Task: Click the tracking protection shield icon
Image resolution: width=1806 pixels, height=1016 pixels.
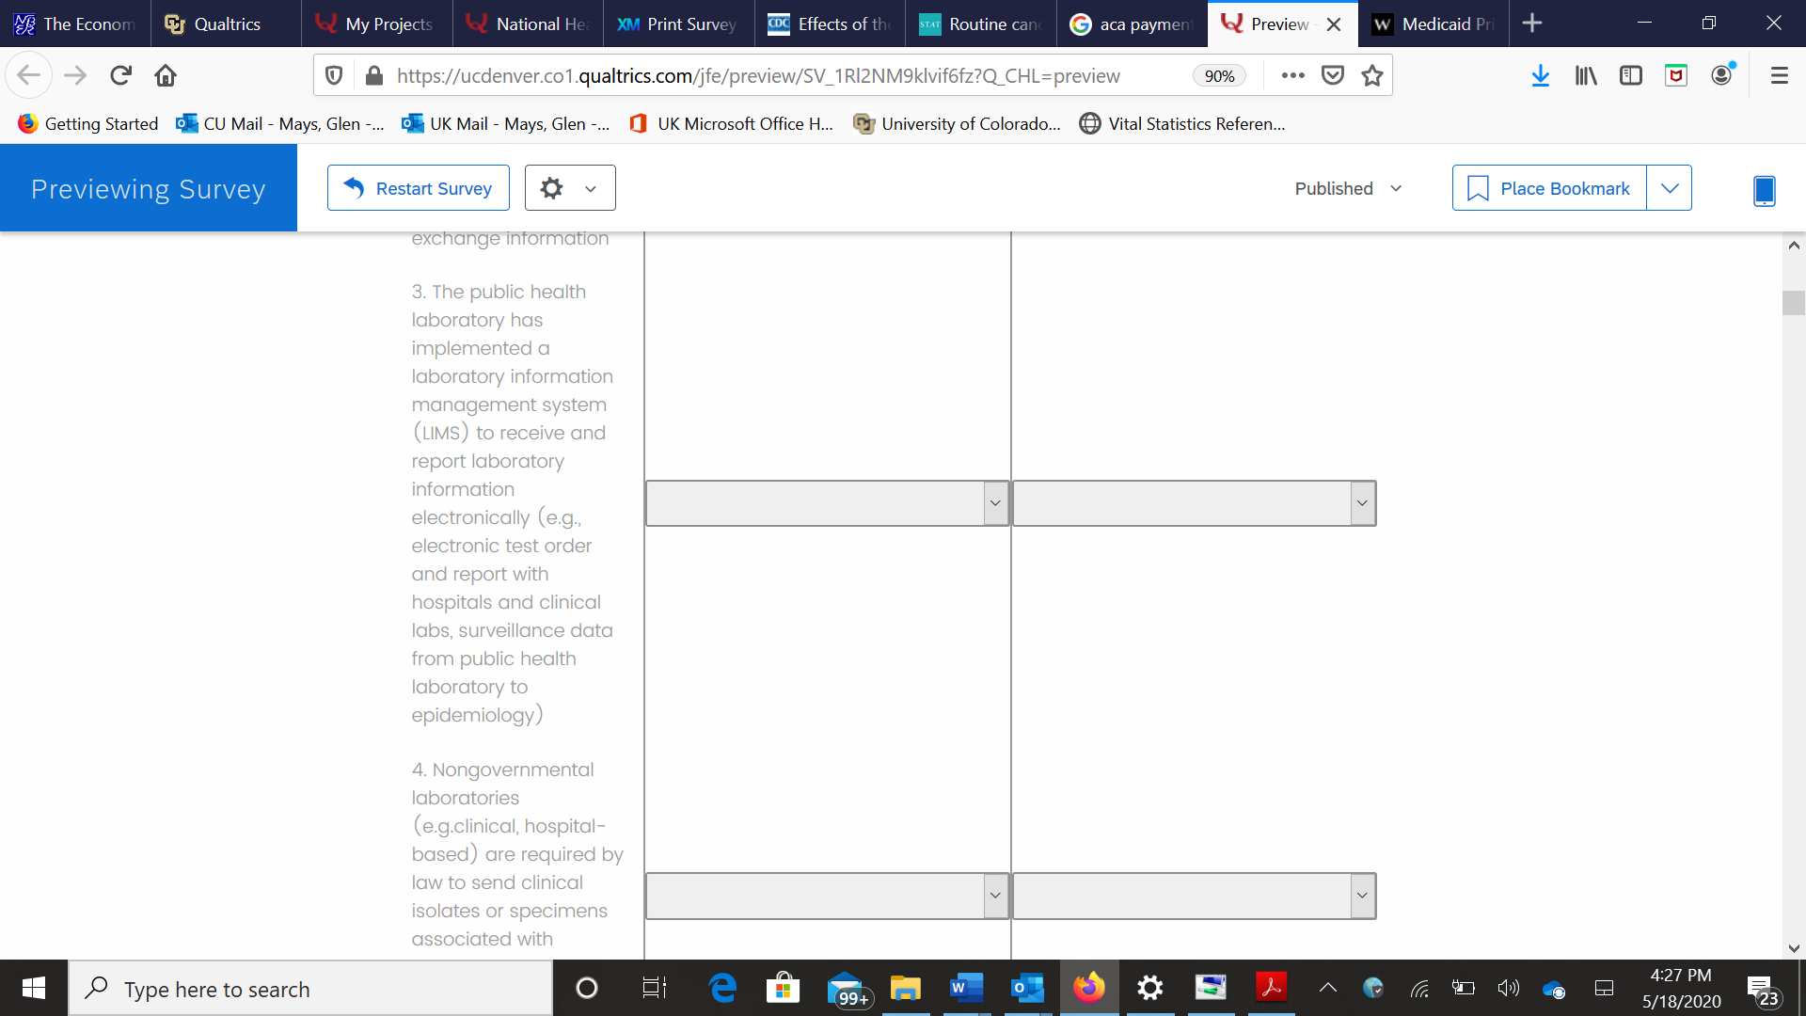Action: pyautogui.click(x=334, y=75)
